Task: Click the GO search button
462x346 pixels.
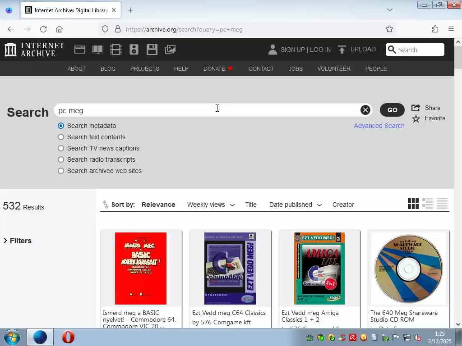Action: (x=392, y=110)
